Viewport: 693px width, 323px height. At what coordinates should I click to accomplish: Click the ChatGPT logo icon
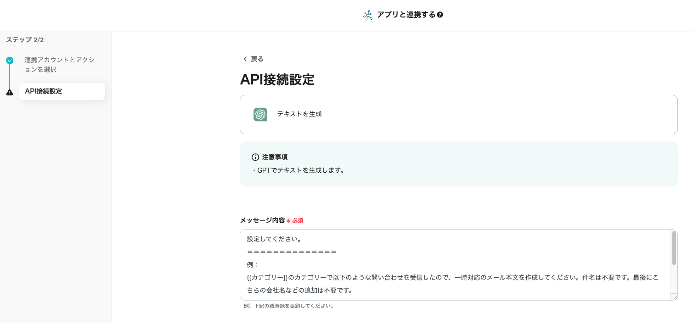coord(260,115)
